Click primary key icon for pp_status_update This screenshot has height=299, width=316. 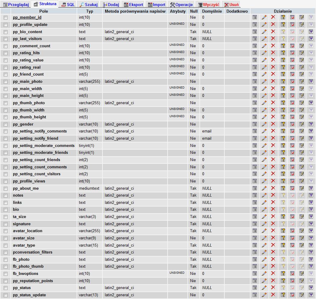(x=283, y=295)
